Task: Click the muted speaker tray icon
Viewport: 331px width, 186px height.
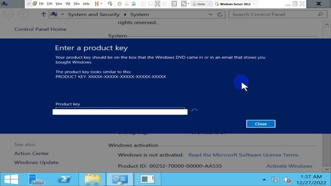Action: [287, 179]
